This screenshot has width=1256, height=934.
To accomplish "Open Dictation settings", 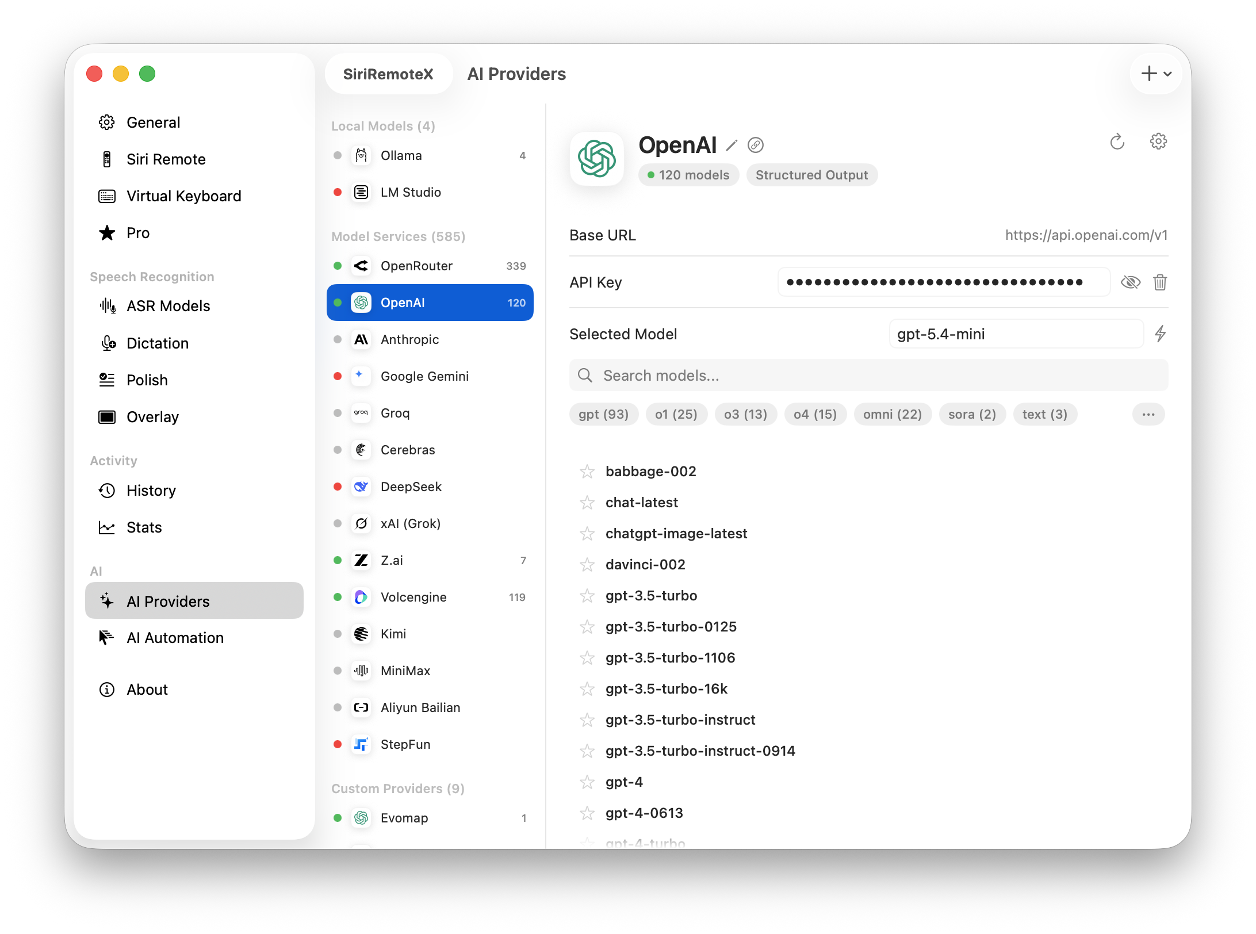I will point(194,343).
